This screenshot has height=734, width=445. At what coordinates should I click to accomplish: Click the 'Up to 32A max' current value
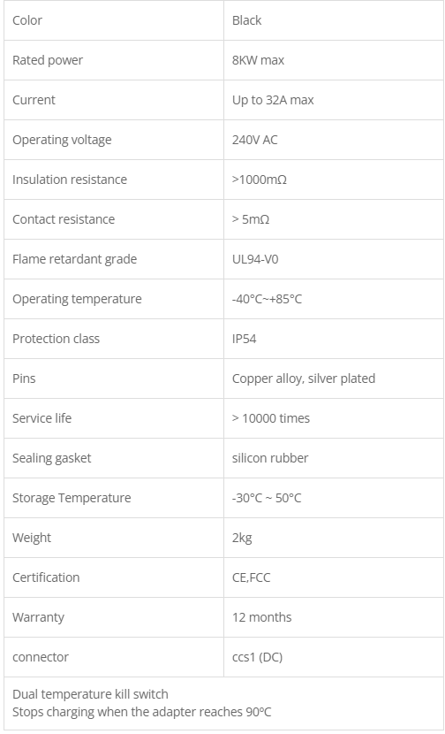click(x=273, y=100)
